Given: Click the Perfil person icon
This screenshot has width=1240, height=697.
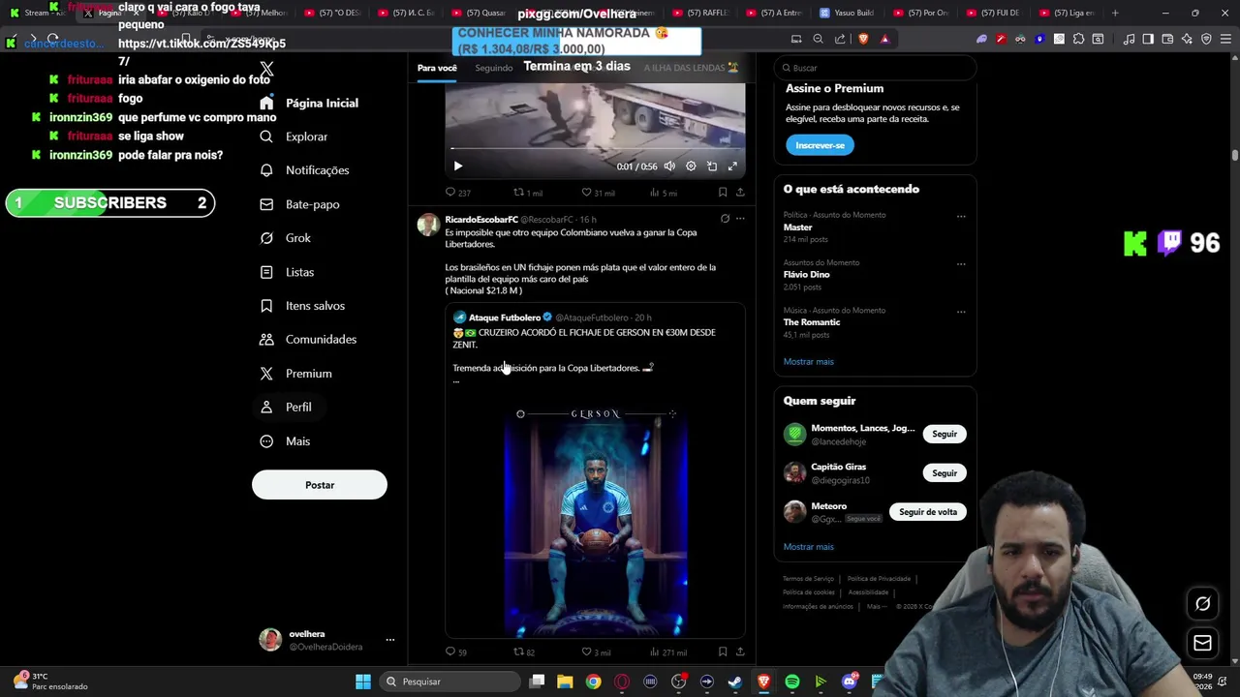Looking at the screenshot, I should [x=266, y=408].
